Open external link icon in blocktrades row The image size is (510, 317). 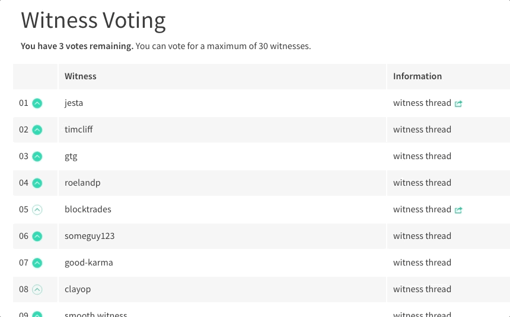point(458,210)
